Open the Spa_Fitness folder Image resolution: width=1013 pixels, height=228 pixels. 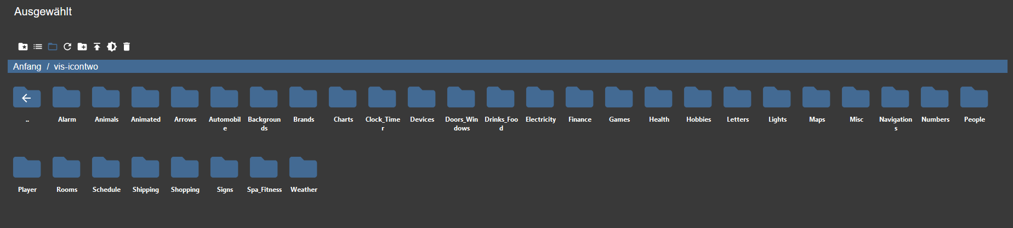pos(264,167)
